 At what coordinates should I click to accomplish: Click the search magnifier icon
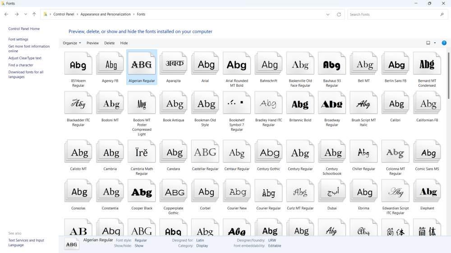coord(442,14)
